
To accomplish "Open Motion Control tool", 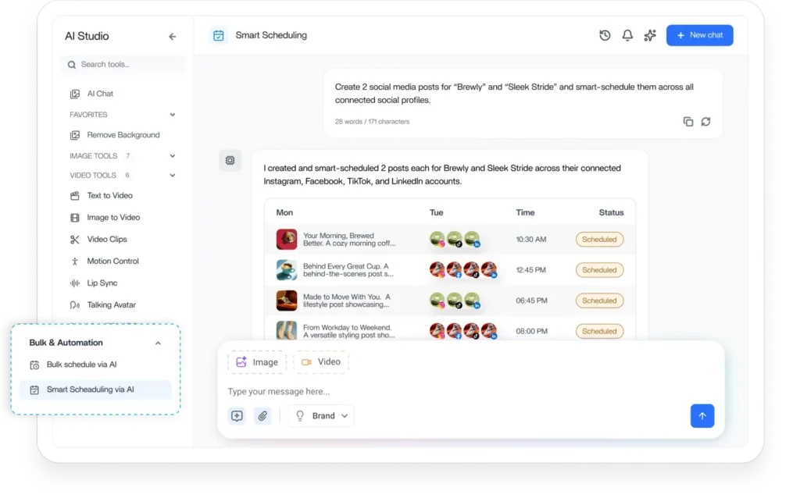I will (112, 261).
